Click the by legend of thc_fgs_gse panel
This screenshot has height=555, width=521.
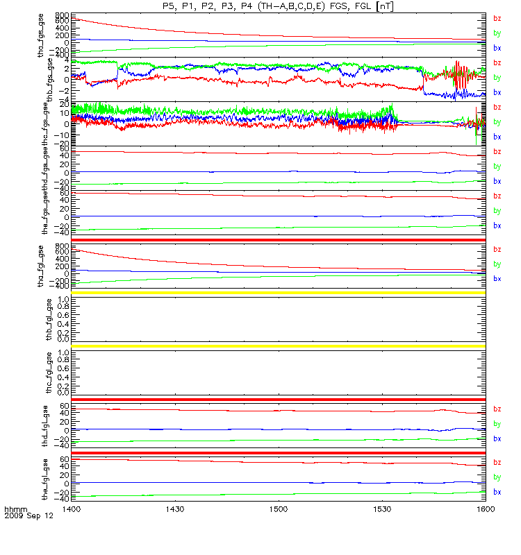pyautogui.click(x=497, y=122)
